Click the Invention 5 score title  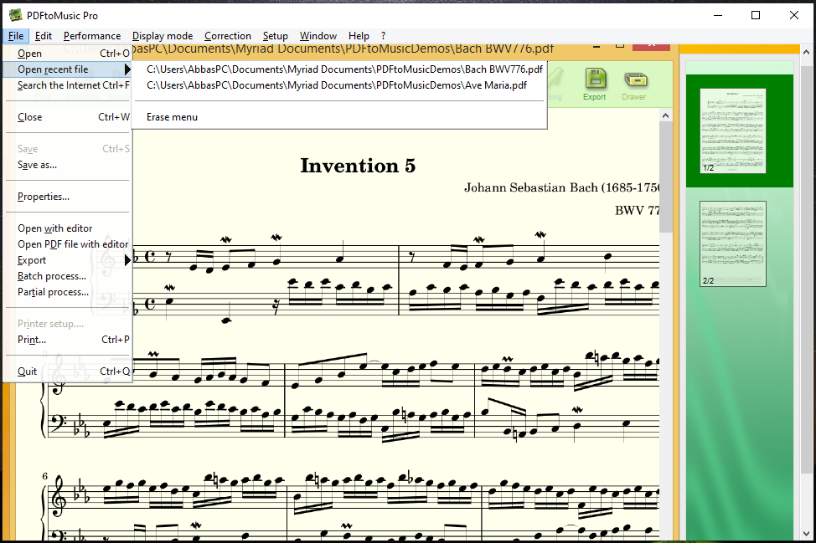click(x=358, y=166)
